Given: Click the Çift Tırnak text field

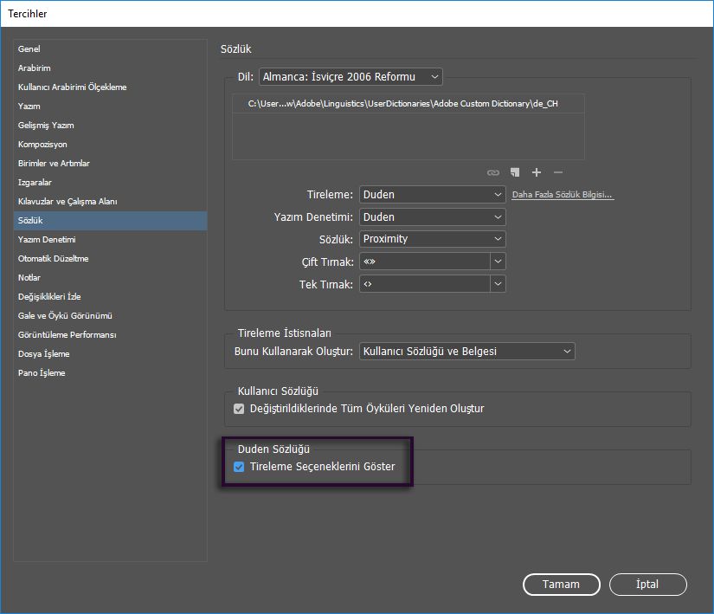Looking at the screenshot, I should (425, 262).
